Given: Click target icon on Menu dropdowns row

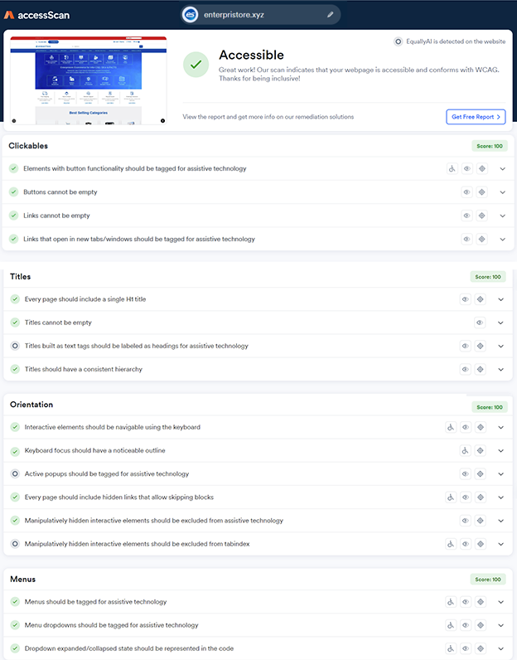Looking at the screenshot, I should (481, 625).
